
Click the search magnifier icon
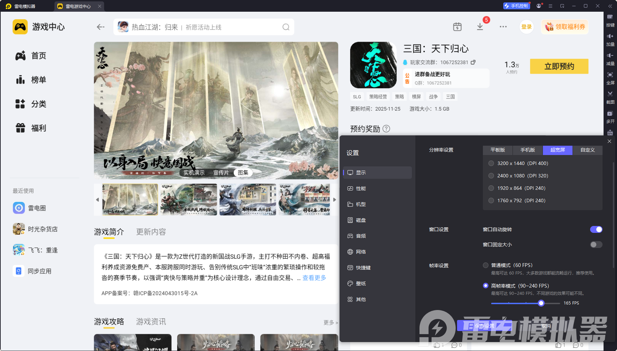click(x=286, y=27)
